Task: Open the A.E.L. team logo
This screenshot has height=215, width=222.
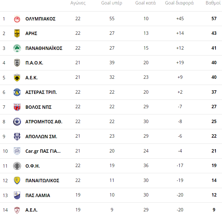Action: click(17, 210)
